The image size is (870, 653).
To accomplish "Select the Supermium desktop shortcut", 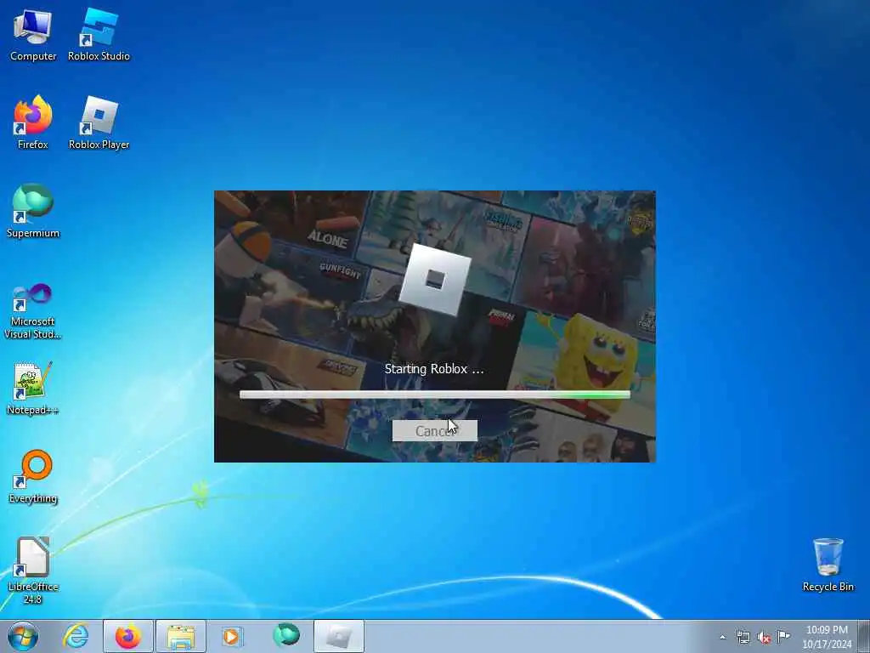I will point(33,211).
